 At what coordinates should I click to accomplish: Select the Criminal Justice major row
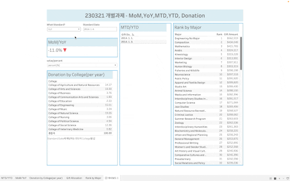point(206,115)
